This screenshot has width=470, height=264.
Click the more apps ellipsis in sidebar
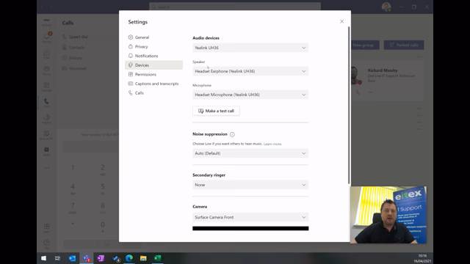[46, 168]
